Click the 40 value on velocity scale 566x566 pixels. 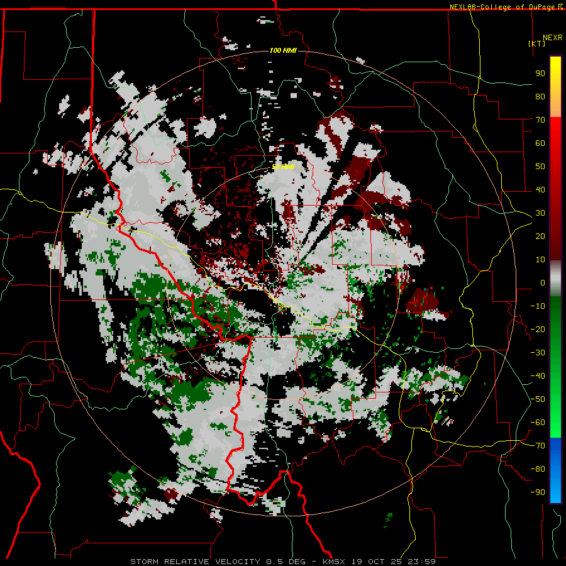click(x=540, y=190)
